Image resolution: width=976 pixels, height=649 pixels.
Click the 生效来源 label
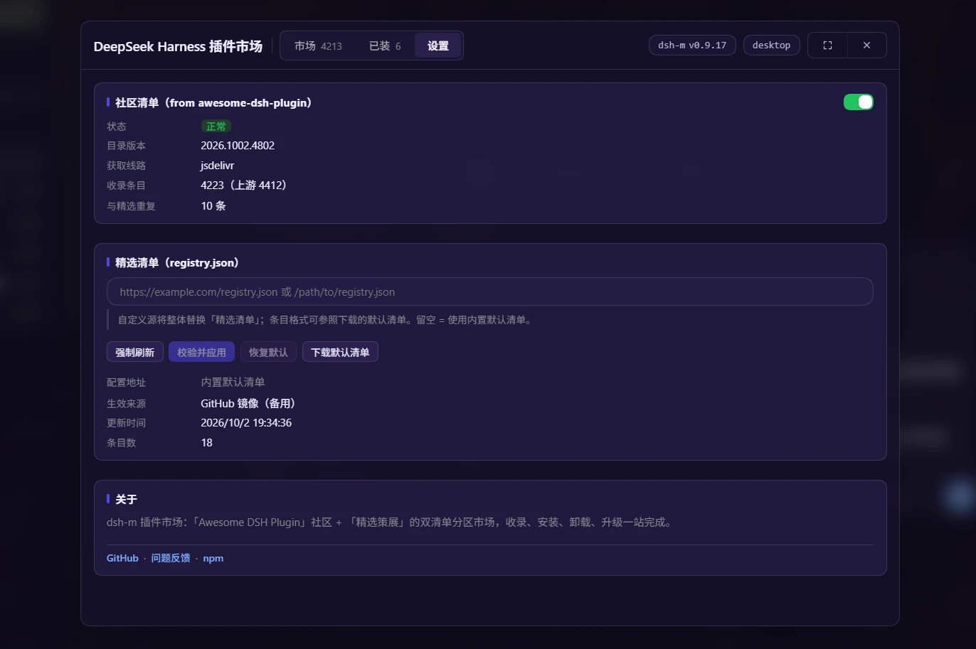pos(127,403)
